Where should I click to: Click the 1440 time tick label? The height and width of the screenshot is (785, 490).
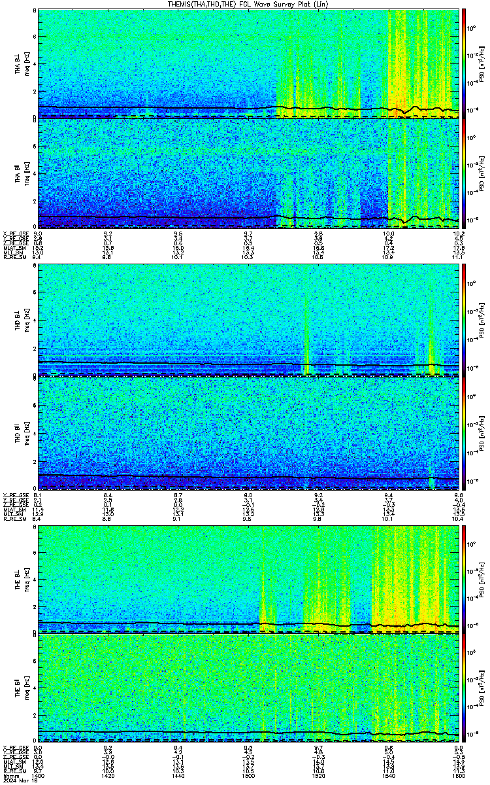pos(178,775)
